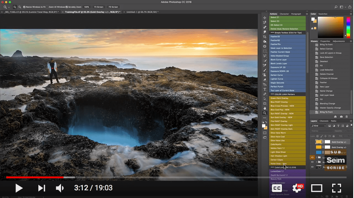Open the Zoom tool preset dropdown arrow
Screen dimensions: 354x198
coord(9,7)
